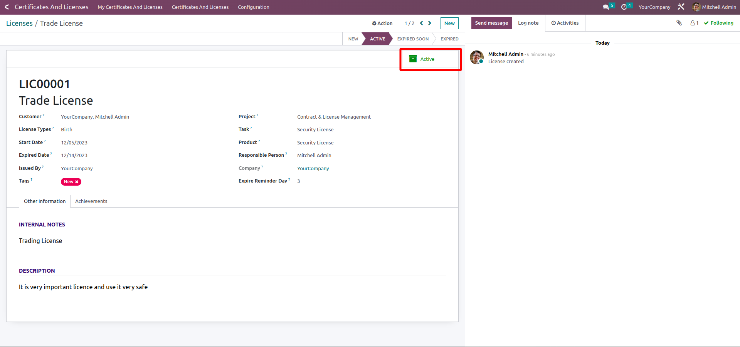740x347 pixels.
Task: Open the Action gear dropdown
Action: click(382, 23)
